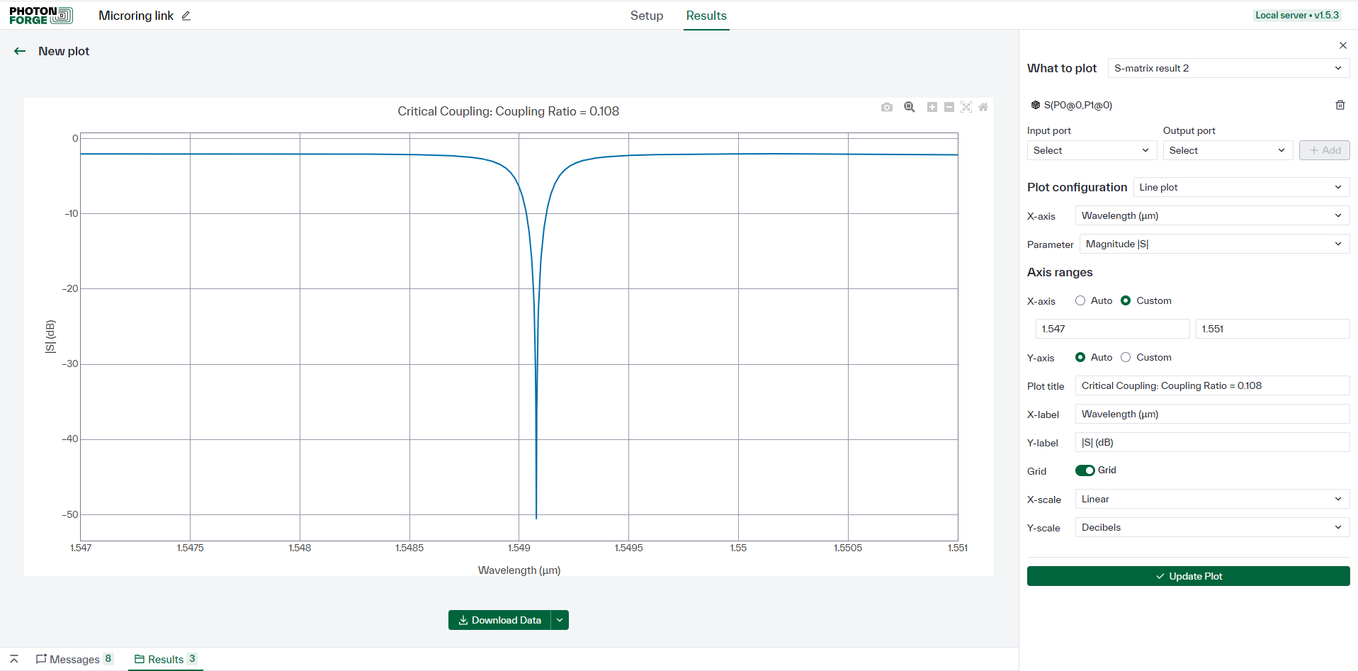
Task: Open the What to plot dropdown
Action: (1228, 68)
